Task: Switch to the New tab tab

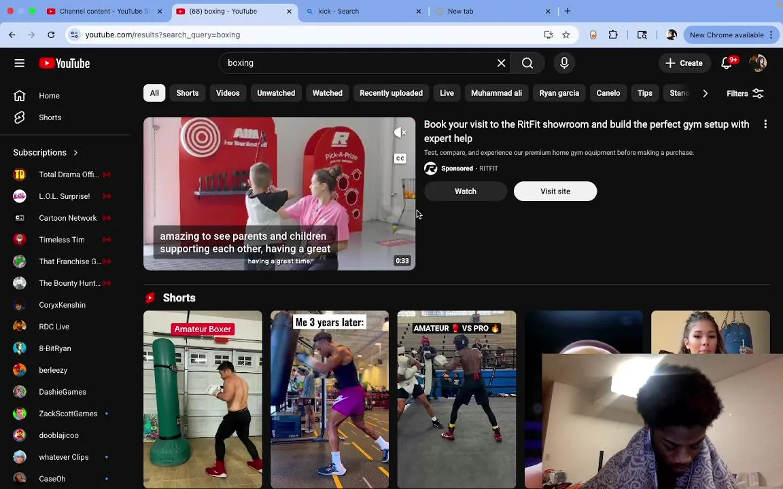Action: (492, 11)
